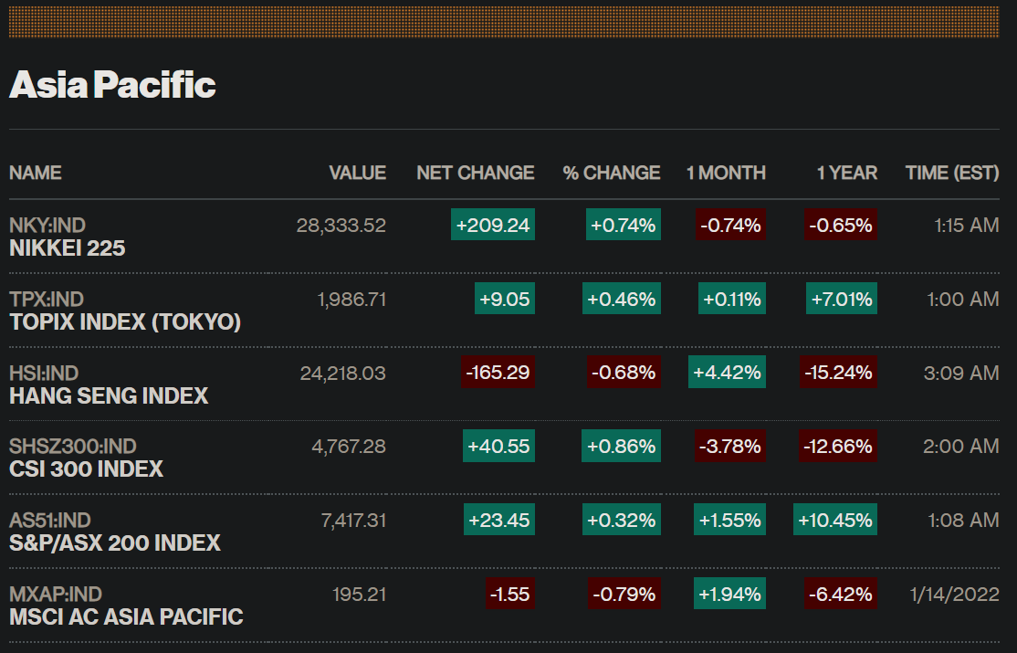Click the -15.24% one year cell
Screen dimensions: 1017x653
[x=839, y=372]
